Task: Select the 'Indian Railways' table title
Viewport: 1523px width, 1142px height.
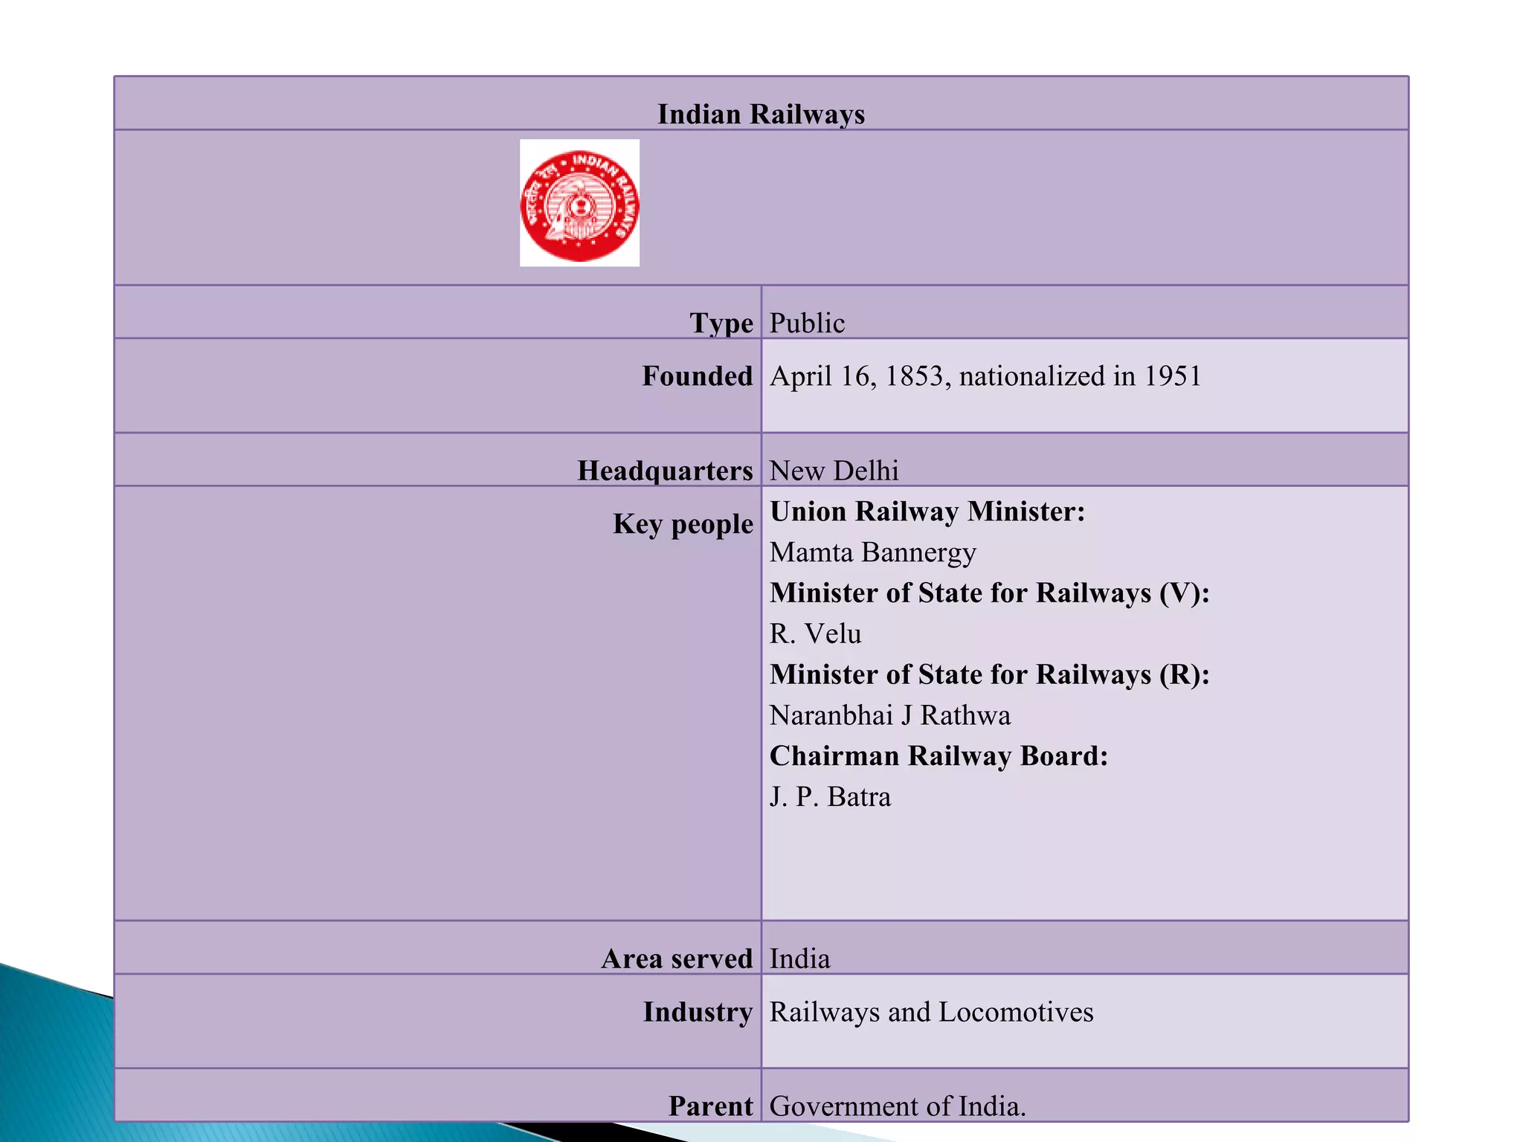Action: (761, 114)
